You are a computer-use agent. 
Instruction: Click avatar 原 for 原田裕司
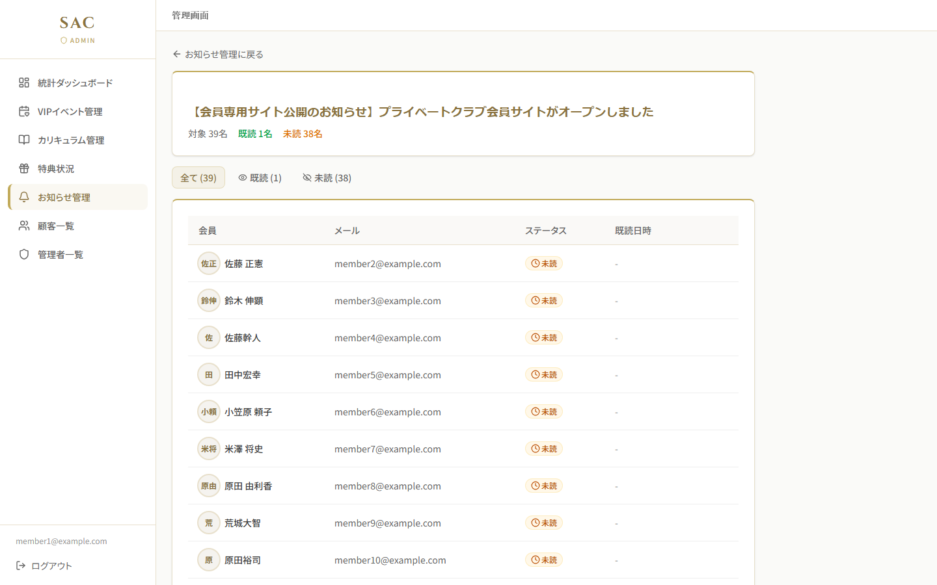click(209, 560)
